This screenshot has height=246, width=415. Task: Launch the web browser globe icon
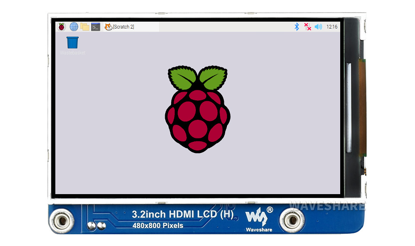click(74, 27)
